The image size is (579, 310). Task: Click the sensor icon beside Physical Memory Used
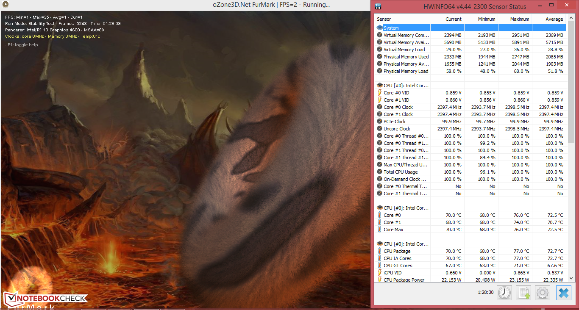pyautogui.click(x=379, y=57)
